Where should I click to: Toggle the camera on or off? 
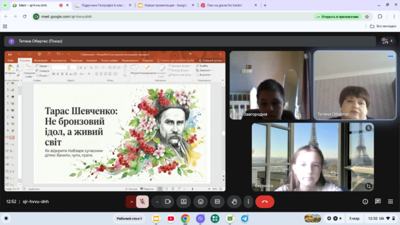click(168, 201)
